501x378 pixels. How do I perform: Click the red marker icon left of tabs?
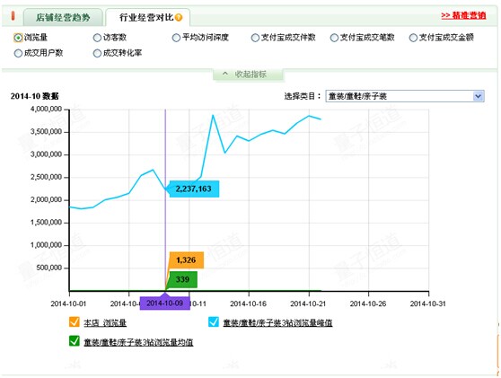pyautogui.click(x=13, y=15)
